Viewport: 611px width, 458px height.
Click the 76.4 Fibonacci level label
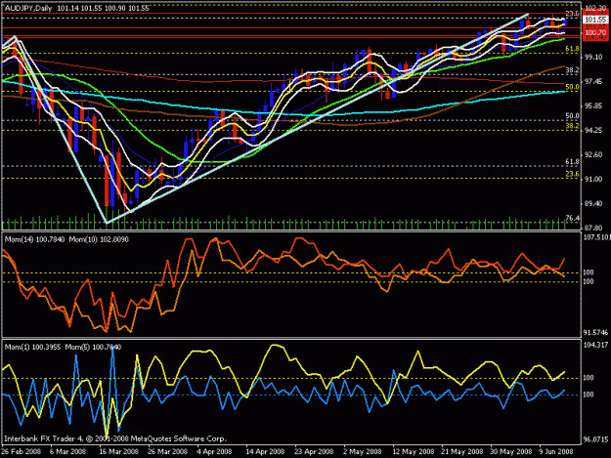point(573,219)
